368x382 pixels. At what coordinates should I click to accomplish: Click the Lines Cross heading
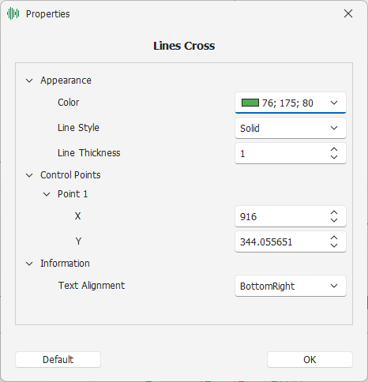[184, 46]
